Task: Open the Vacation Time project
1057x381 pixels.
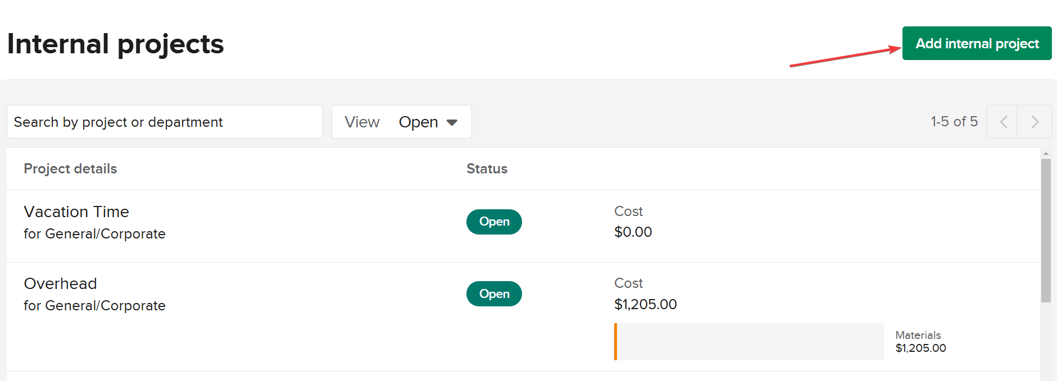Action: point(76,212)
